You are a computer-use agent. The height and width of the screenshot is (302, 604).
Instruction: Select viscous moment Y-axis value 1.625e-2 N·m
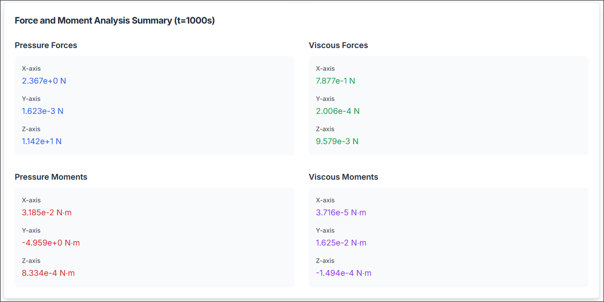pyautogui.click(x=341, y=243)
